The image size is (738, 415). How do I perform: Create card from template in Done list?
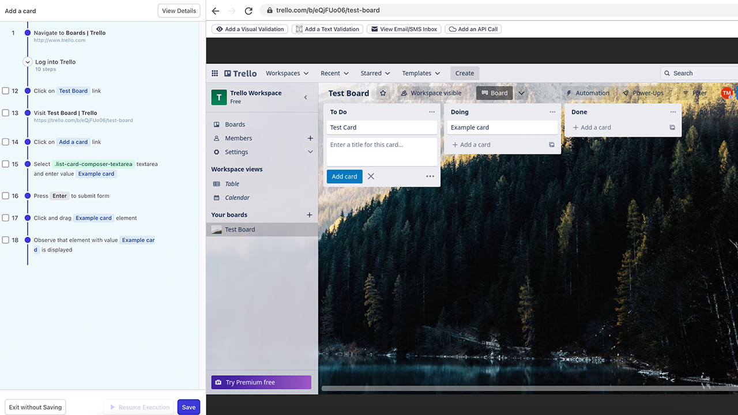pyautogui.click(x=672, y=127)
